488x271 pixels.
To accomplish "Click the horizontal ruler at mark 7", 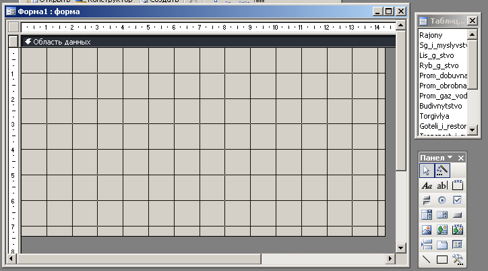I will tap(200, 28).
